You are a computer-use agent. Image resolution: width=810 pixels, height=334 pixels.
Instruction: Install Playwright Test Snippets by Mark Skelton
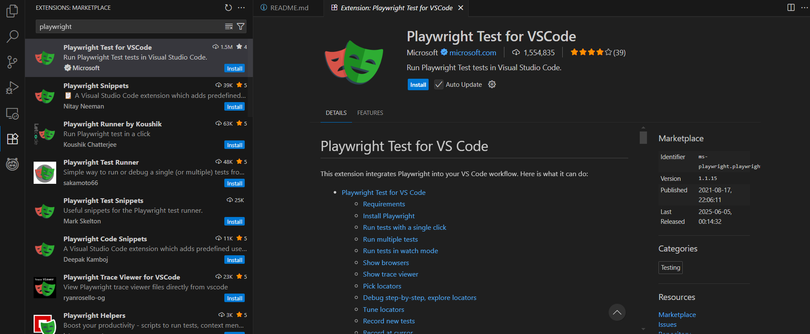(x=235, y=222)
